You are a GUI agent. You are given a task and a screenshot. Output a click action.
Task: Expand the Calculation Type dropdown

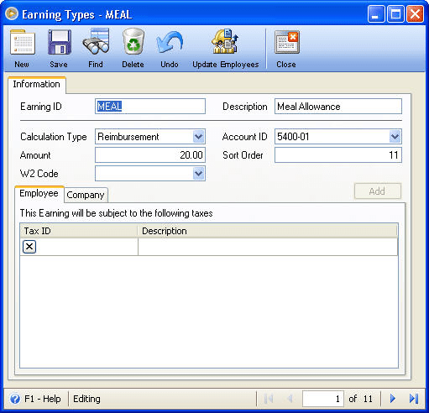(x=199, y=137)
